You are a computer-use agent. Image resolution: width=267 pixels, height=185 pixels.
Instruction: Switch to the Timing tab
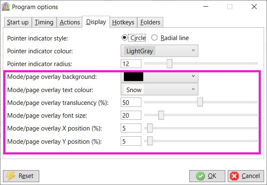tap(44, 22)
